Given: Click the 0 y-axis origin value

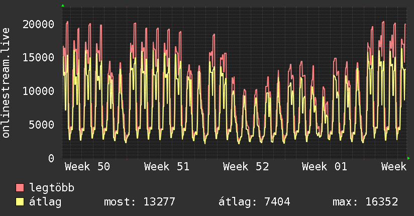Looking at the screenshot, I should point(51,158).
